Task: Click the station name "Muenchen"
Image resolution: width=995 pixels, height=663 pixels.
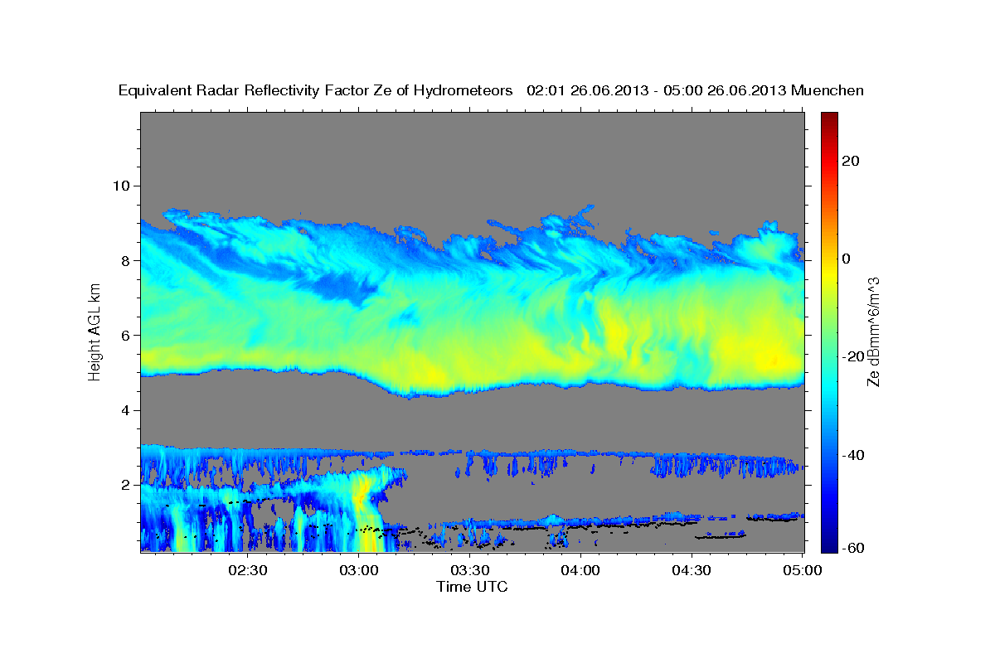Action: point(828,90)
